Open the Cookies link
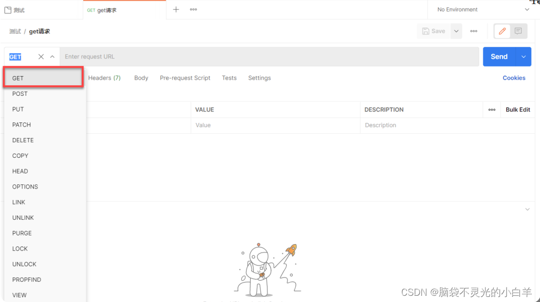This screenshot has height=302, width=540. [x=514, y=78]
